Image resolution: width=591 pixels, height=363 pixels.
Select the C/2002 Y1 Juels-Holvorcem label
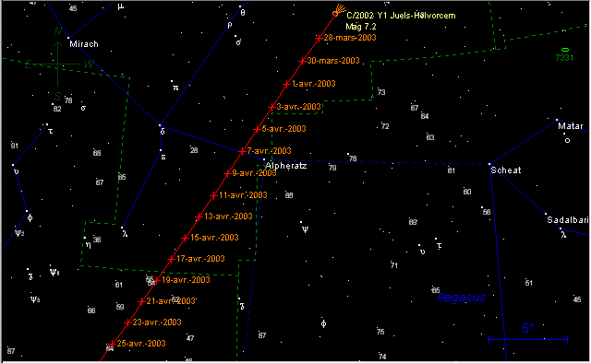point(401,16)
